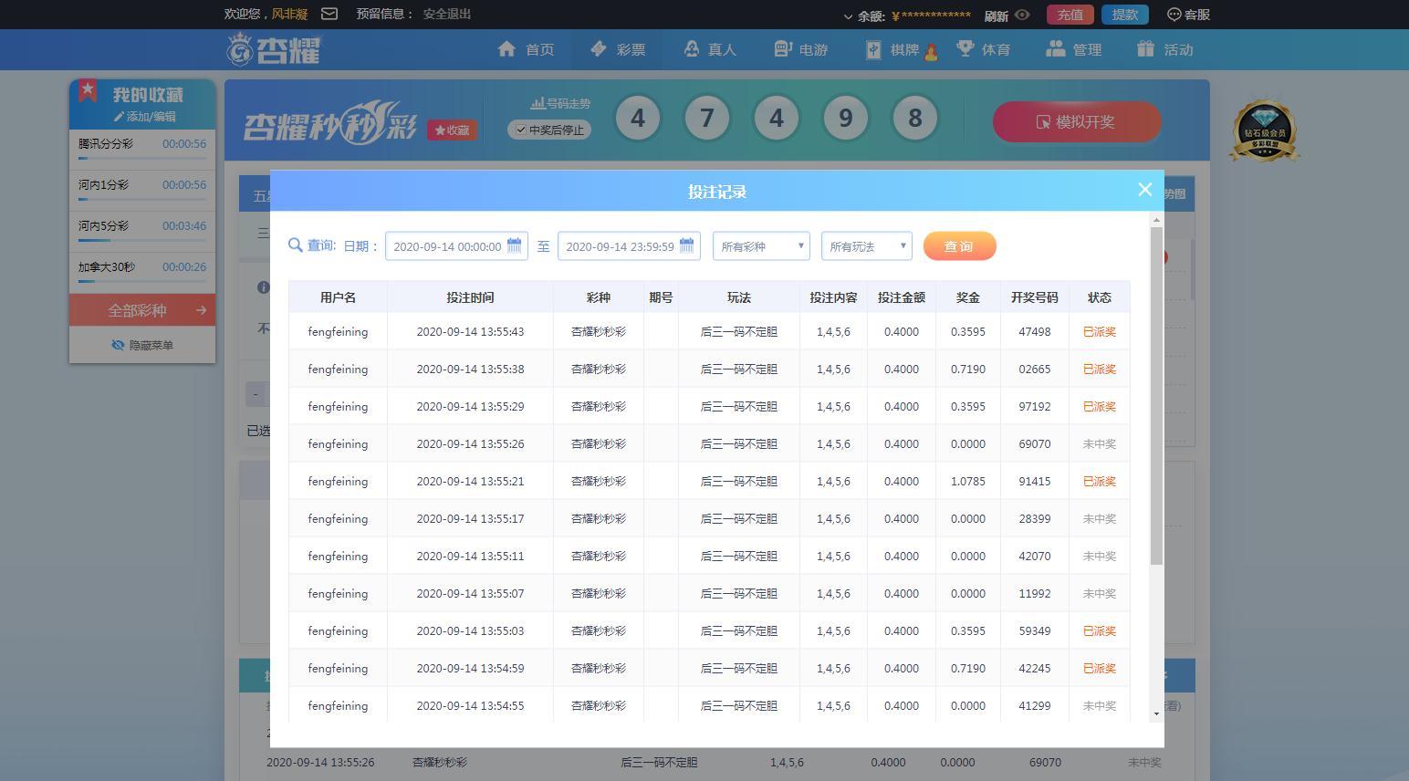The image size is (1409, 781).
Task: Click the 收藏 favorite star button
Action: [x=452, y=130]
